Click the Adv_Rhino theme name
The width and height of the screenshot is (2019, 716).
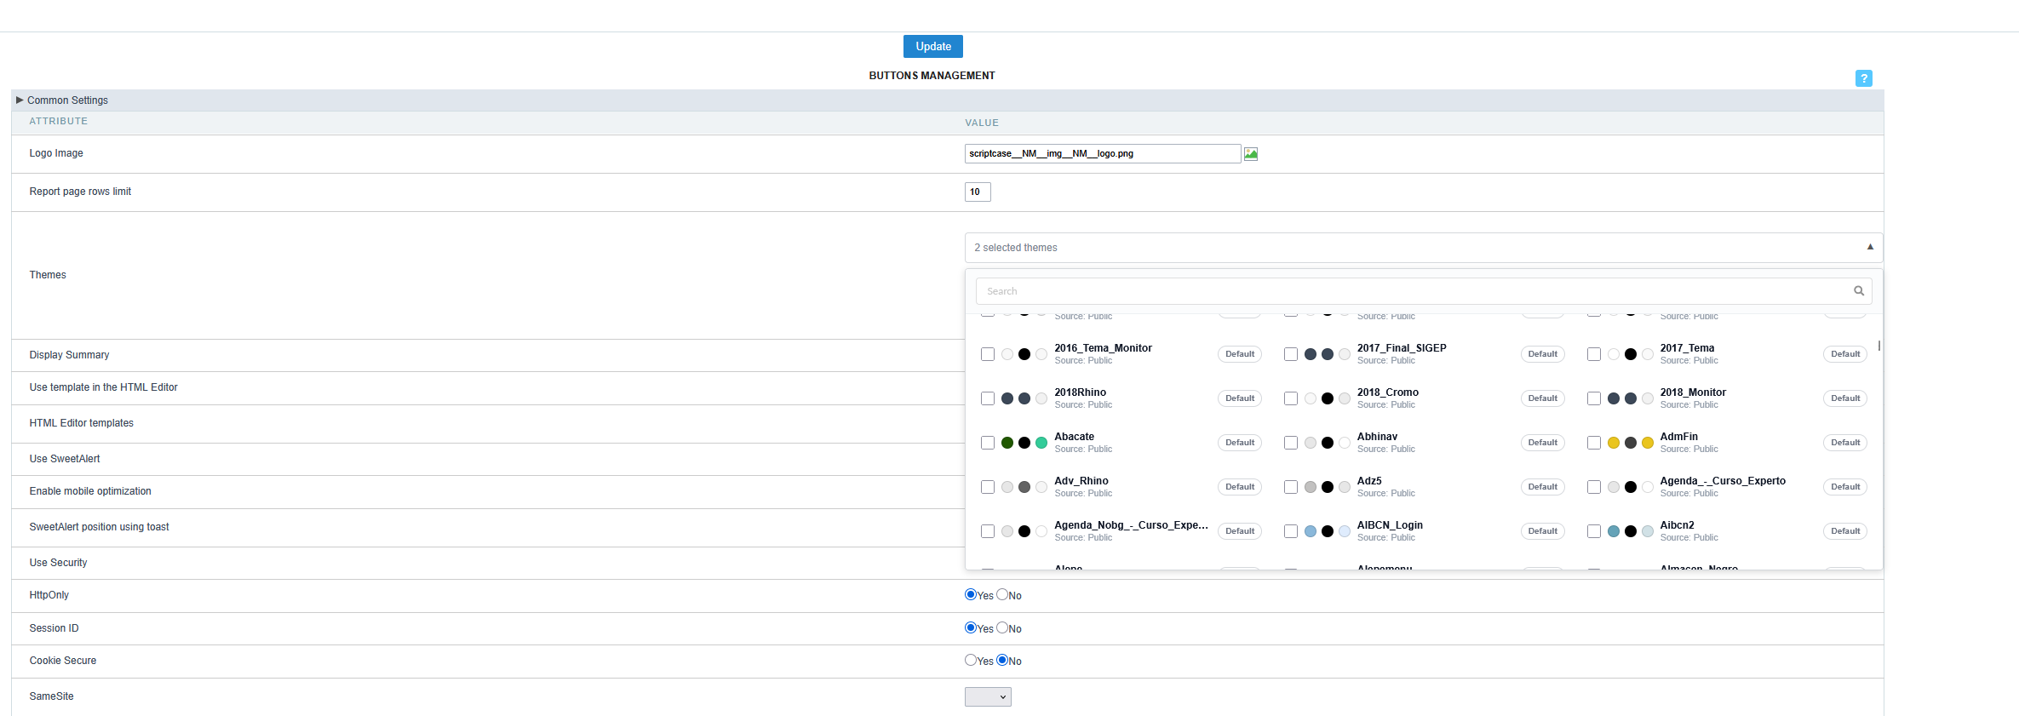[1081, 481]
